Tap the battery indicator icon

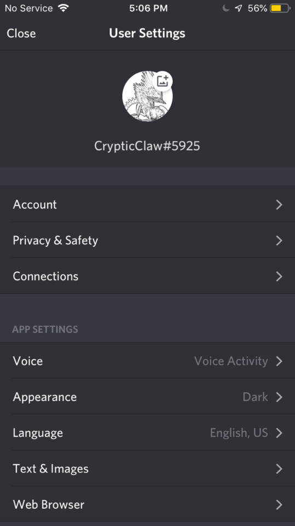point(280,8)
